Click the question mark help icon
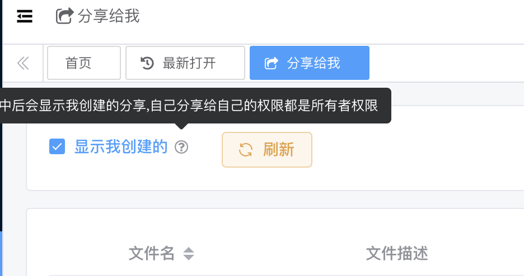524x276 pixels. [x=181, y=147]
